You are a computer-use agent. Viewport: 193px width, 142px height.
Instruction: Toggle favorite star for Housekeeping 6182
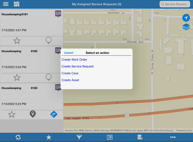coord(17,77)
